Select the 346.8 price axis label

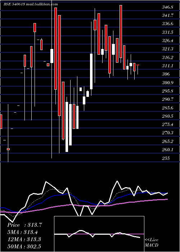coord(168,7)
